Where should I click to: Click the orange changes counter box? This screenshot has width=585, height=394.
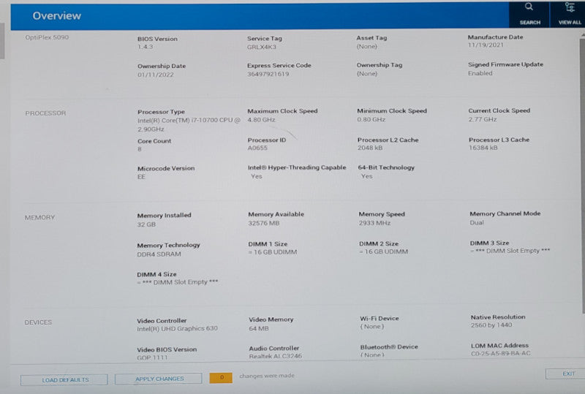tap(221, 377)
